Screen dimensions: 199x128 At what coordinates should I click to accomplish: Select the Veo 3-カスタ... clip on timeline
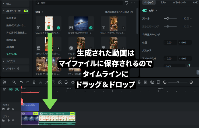(x=57, y=118)
